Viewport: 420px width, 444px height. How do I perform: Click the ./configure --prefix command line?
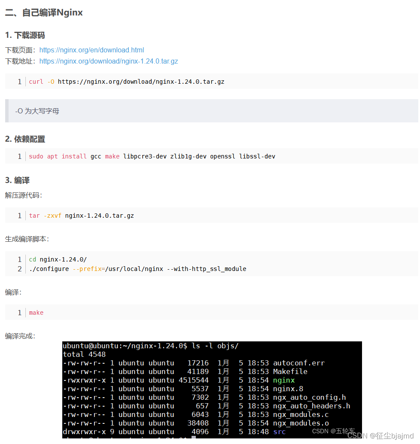coord(138,269)
